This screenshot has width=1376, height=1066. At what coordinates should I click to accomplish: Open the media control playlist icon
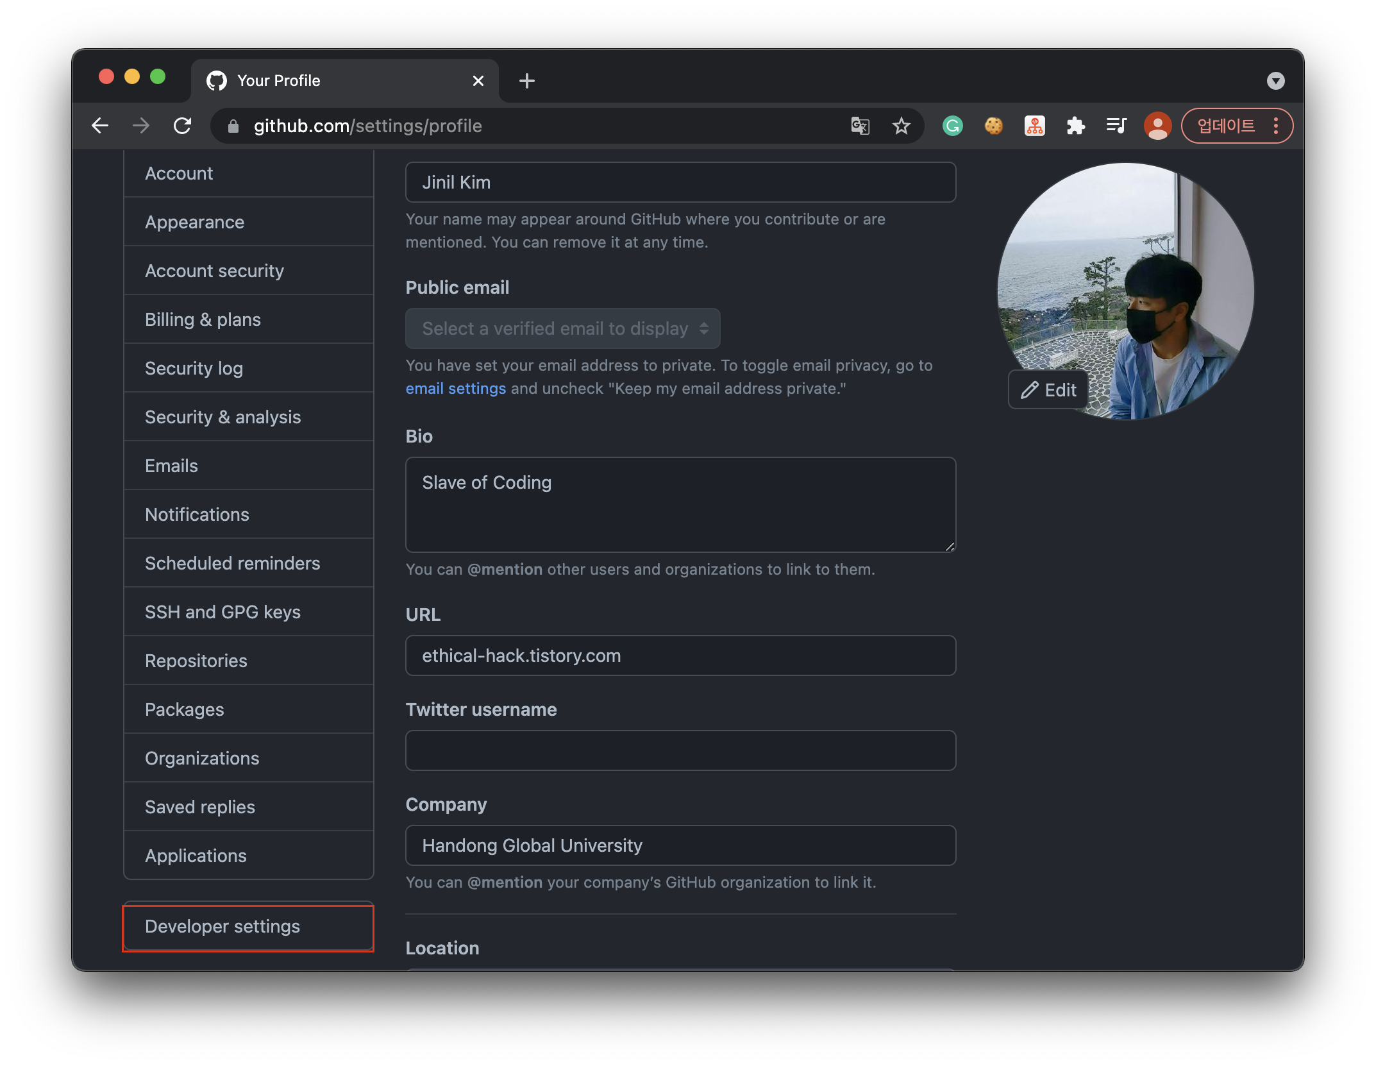click(x=1117, y=126)
